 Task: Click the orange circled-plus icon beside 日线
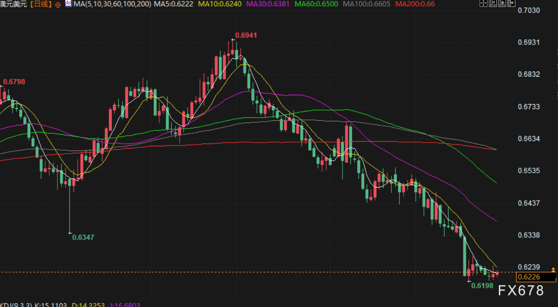(x=57, y=4)
